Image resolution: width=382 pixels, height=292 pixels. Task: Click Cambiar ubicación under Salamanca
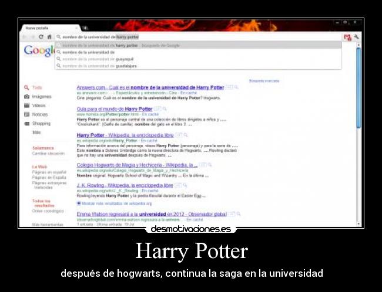[x=48, y=154]
